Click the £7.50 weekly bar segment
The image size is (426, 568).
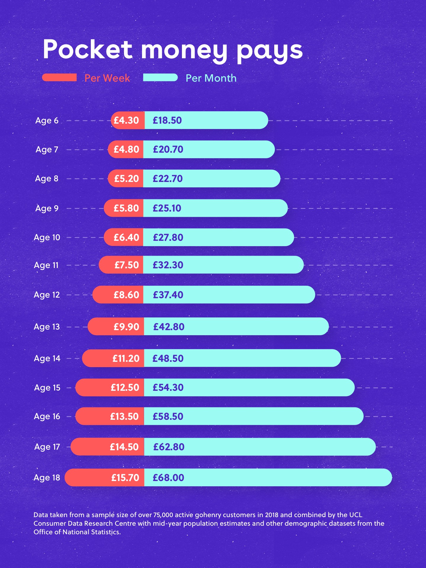click(121, 265)
